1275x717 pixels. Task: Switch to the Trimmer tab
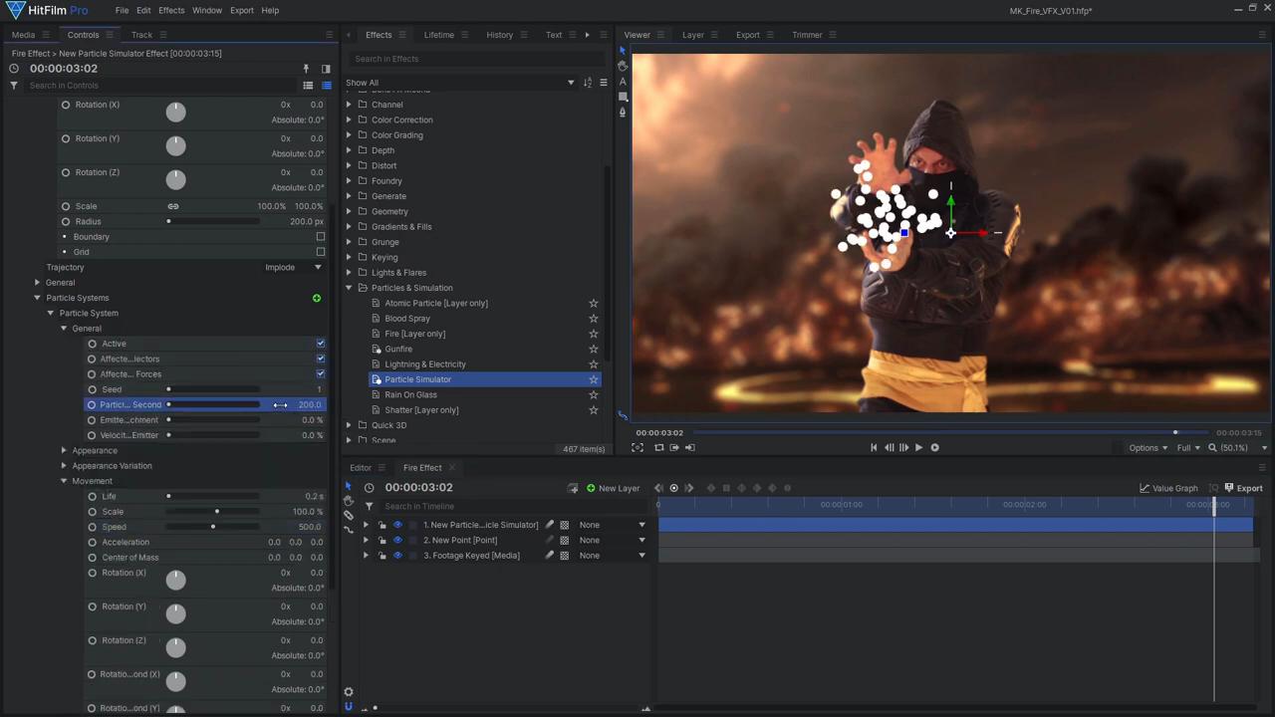click(807, 35)
